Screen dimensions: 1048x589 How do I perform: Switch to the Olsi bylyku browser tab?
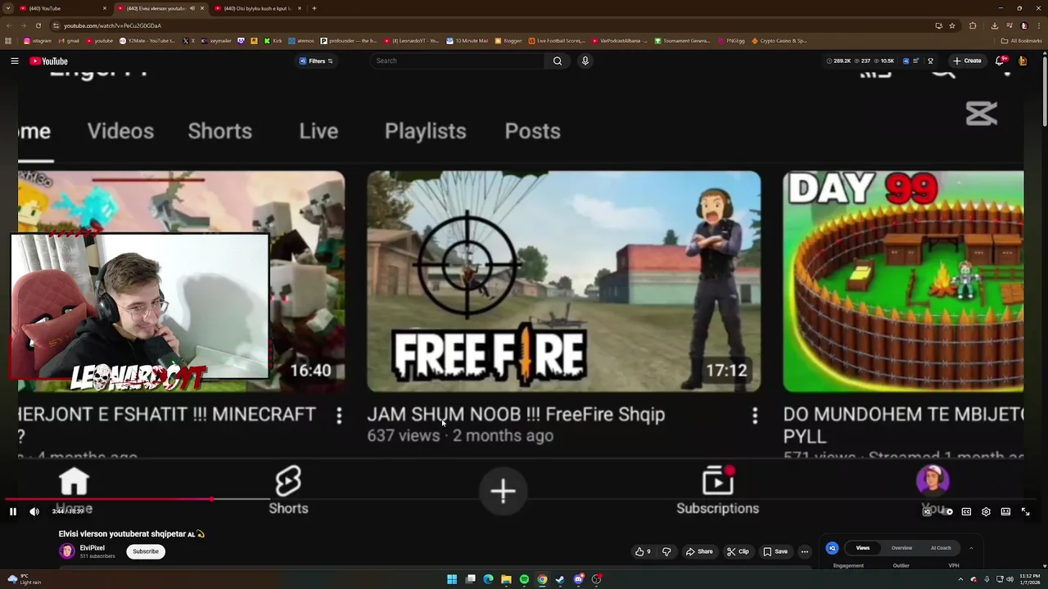tap(257, 8)
